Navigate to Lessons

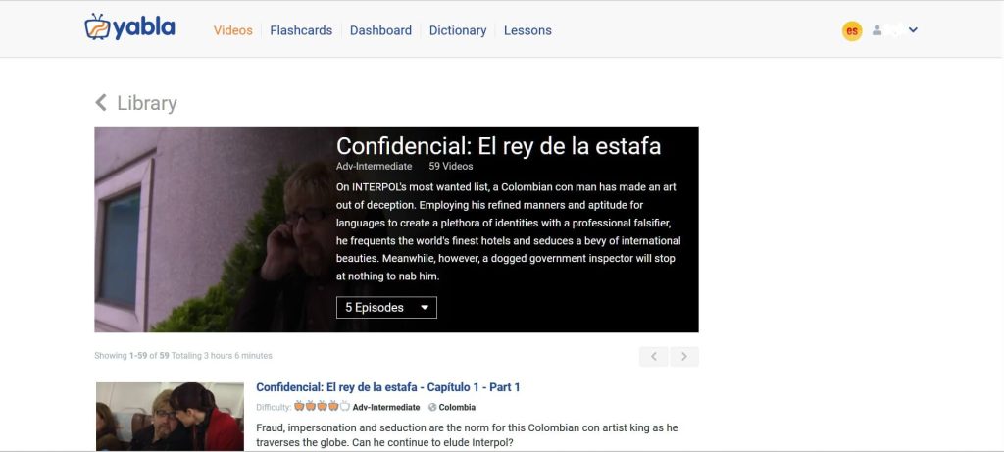point(527,30)
